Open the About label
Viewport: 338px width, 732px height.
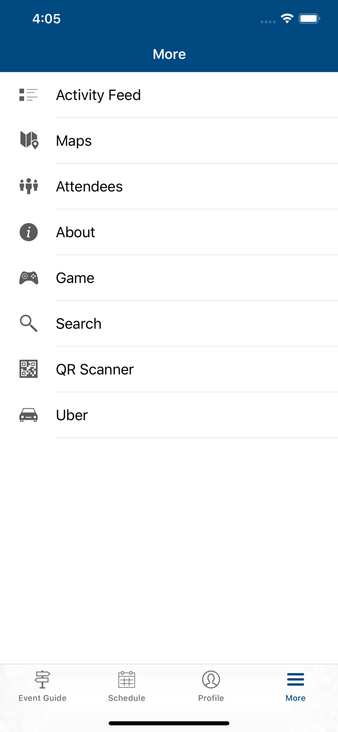tap(76, 232)
